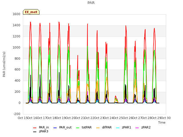The height and width of the screenshot is (137, 183).
Task: Select the zPAR3 legend label
Action: 43,131
